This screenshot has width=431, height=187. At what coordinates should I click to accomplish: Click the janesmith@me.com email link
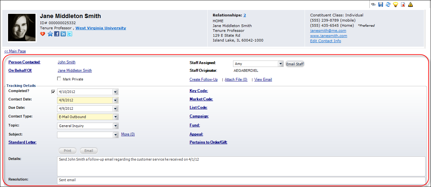(x=328, y=31)
